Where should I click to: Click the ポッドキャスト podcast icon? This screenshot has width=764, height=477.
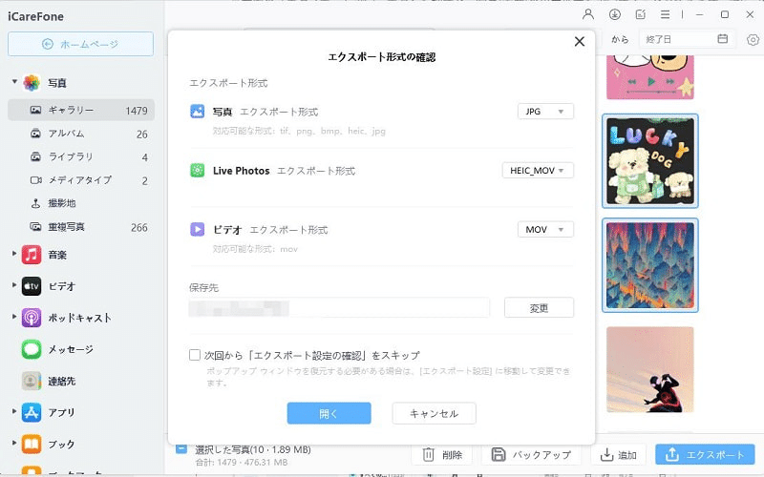click(x=32, y=318)
